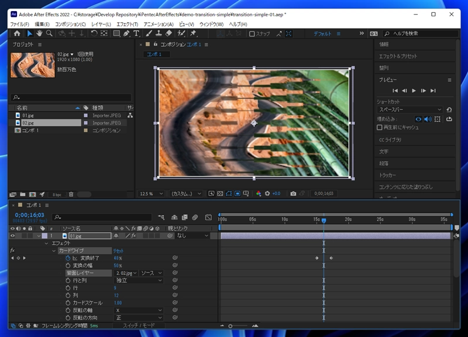The width and height of the screenshot is (468, 337).
Task: Collapse the エフェクト group
Action: 46,244
